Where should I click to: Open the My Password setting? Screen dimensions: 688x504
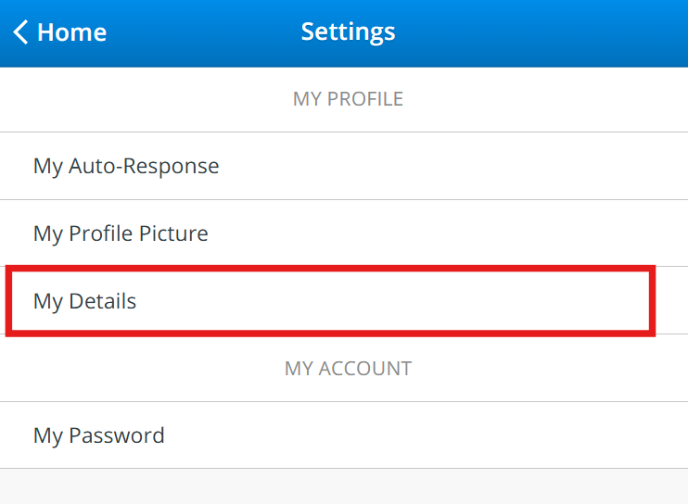pos(344,435)
